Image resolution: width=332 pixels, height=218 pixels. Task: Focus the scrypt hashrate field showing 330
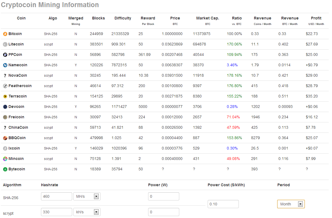coord(57,212)
